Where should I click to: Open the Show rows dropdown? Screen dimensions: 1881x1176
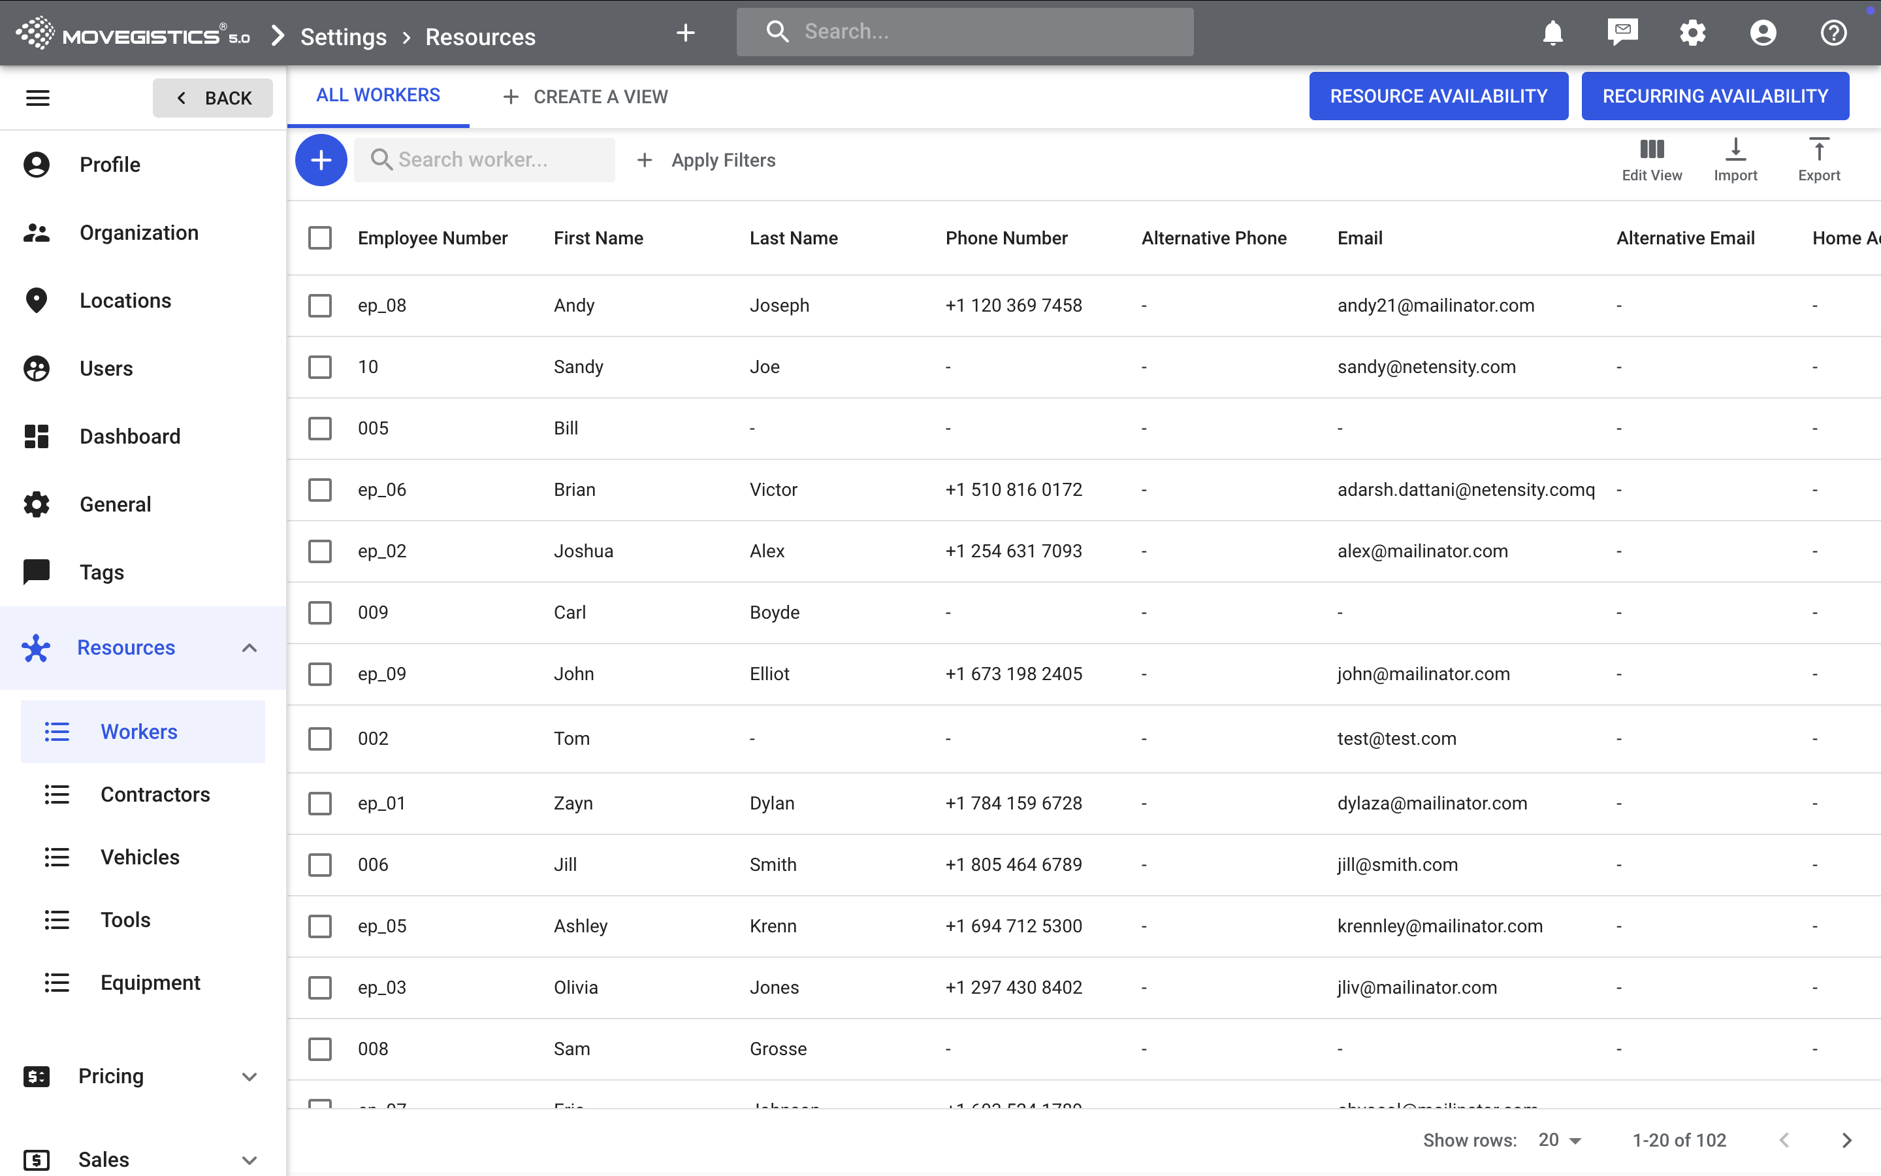1559,1140
